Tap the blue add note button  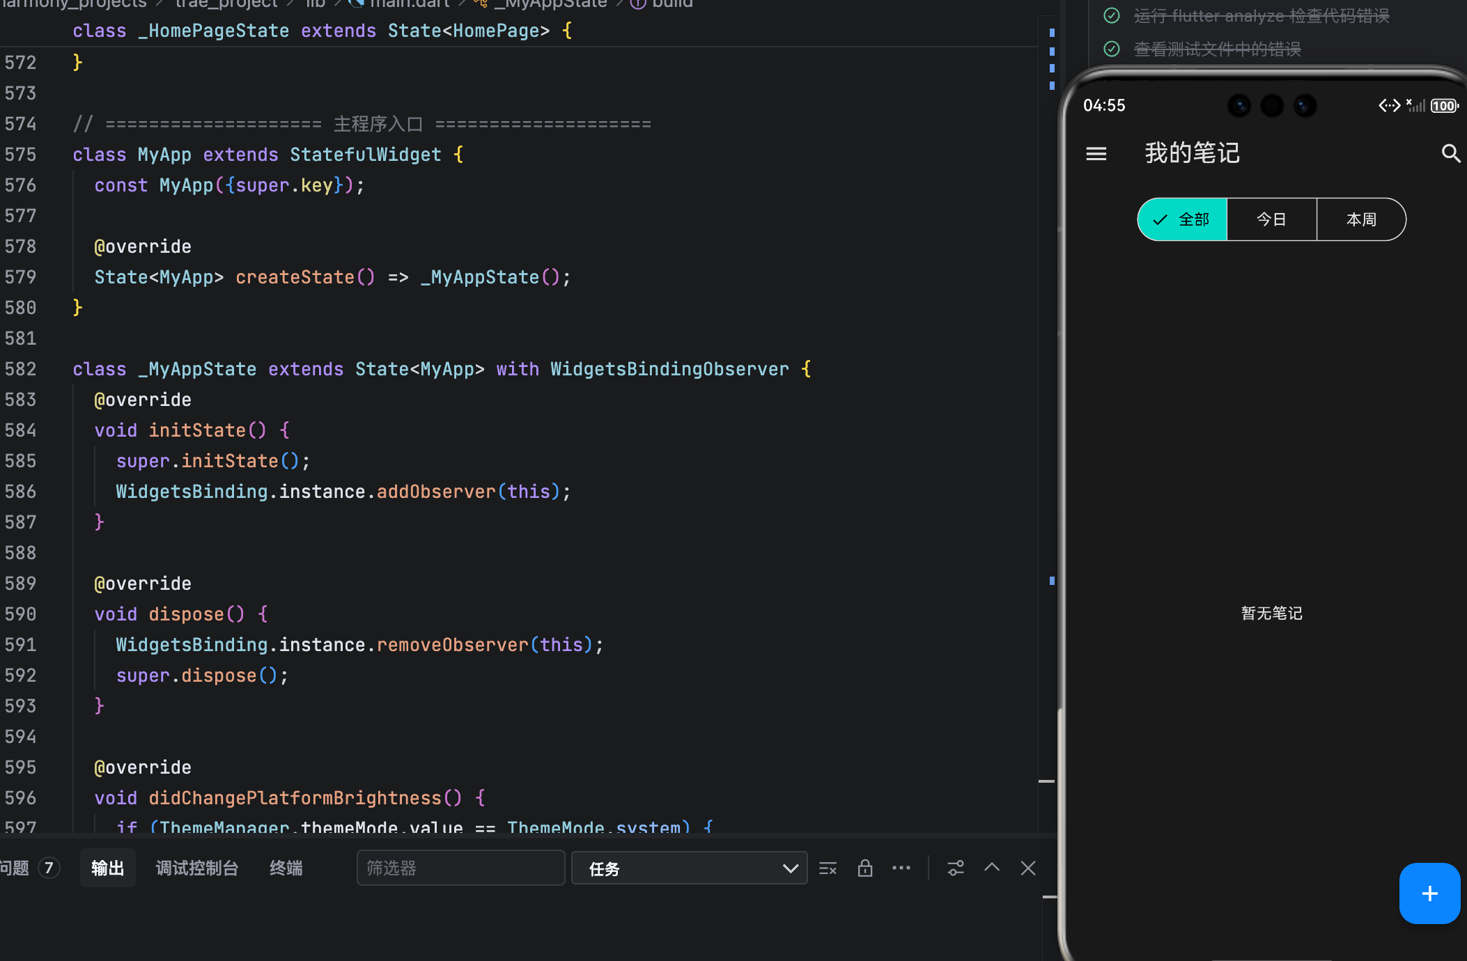pos(1429,893)
